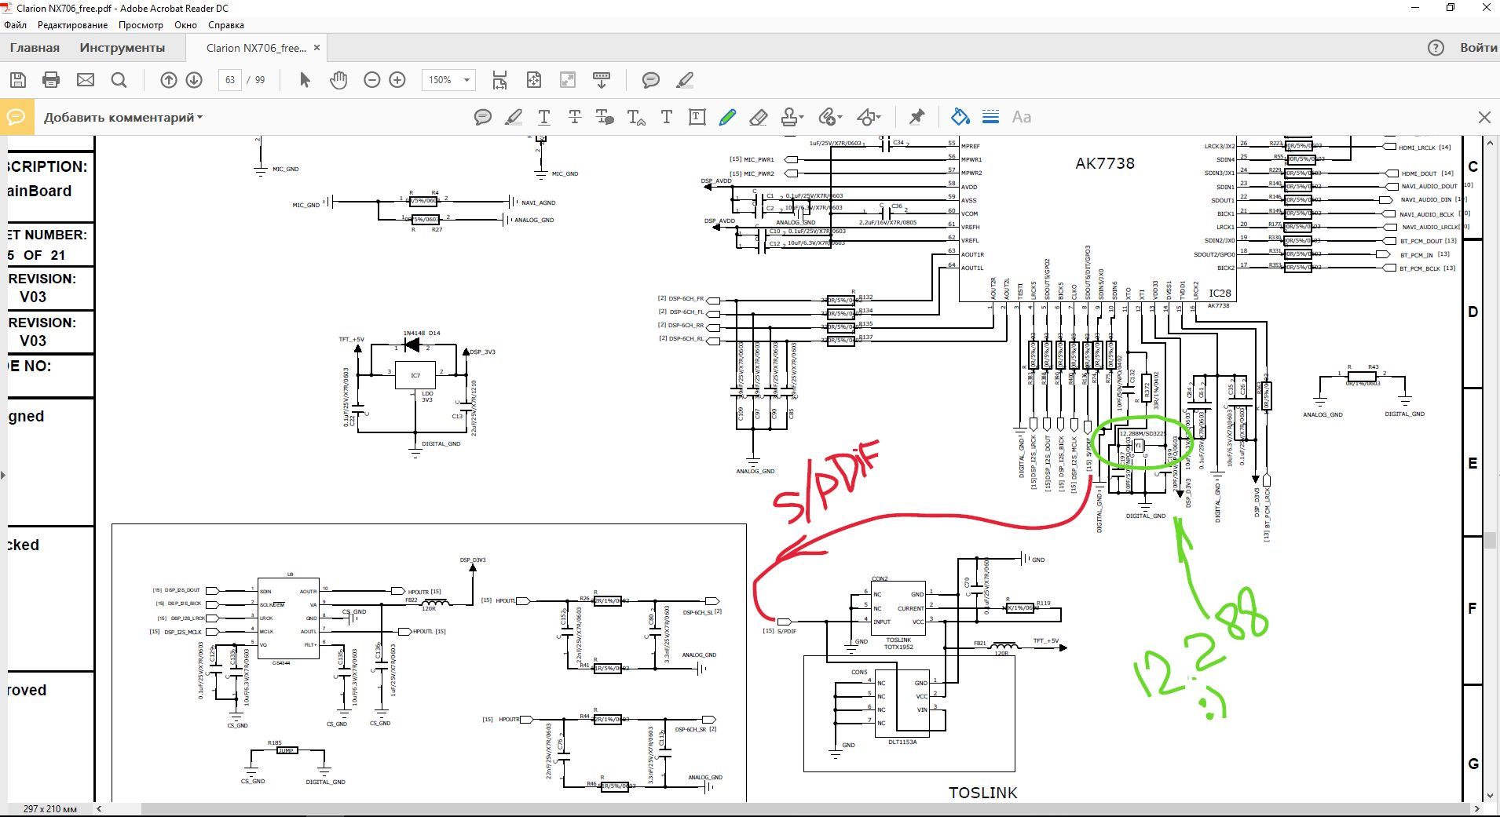
Task: Select the Underline text tool
Action: point(544,118)
